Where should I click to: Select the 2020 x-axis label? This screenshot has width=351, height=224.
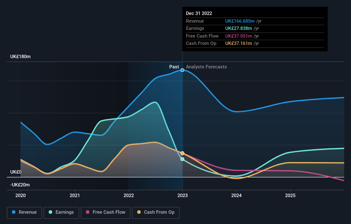pyautogui.click(x=21, y=195)
